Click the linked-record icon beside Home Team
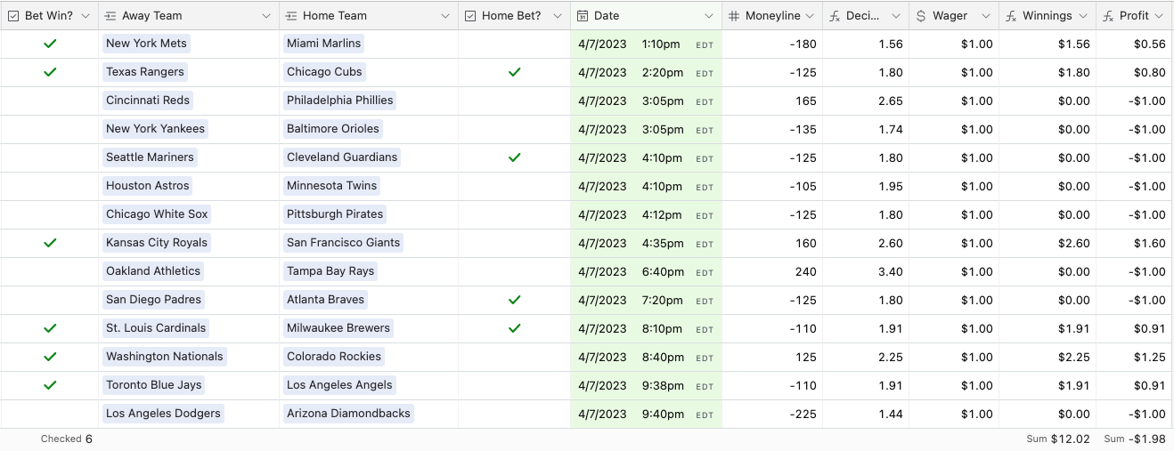This screenshot has height=451, width=1174. pos(290,16)
